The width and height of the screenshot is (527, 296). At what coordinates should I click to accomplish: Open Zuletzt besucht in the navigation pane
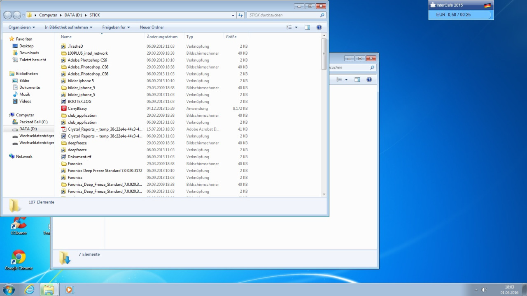(33, 60)
